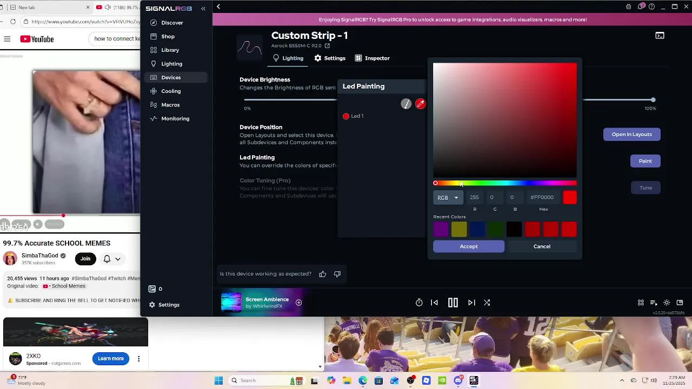Choose the black recent color swatch
Viewport: 692px width, 389px height.
(x=514, y=230)
